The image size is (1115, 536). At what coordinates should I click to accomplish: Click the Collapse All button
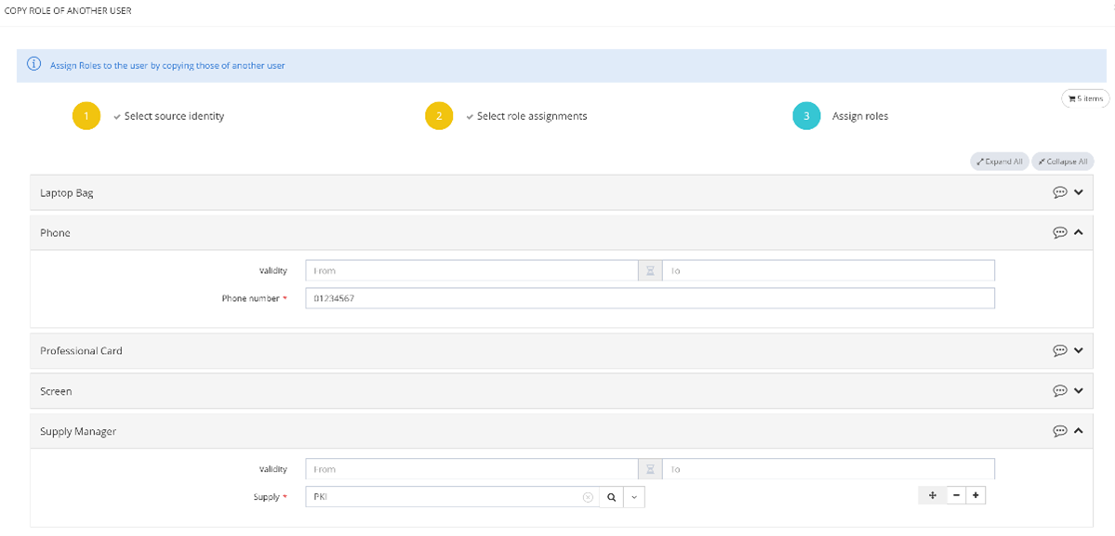1062,162
